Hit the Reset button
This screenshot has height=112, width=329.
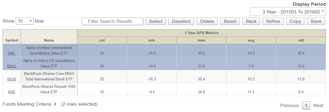pyautogui.click(x=230, y=21)
